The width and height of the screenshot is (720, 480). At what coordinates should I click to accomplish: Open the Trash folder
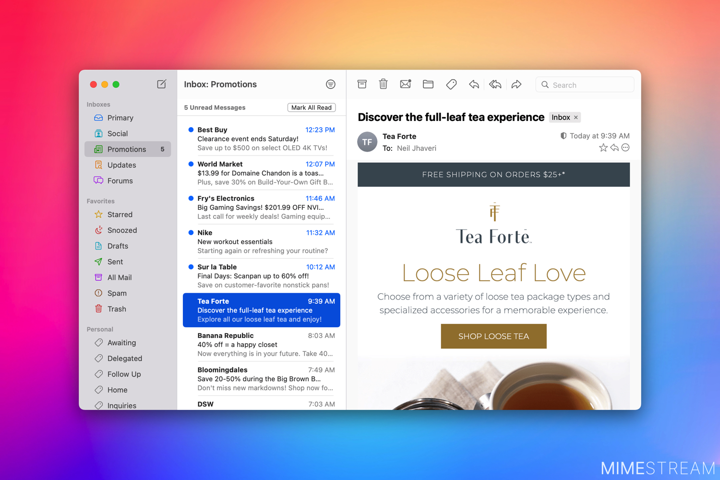[x=128, y=309]
